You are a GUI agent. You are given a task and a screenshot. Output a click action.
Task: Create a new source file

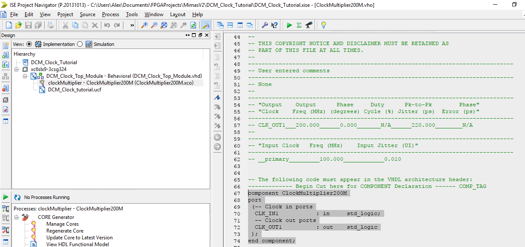tap(8, 25)
